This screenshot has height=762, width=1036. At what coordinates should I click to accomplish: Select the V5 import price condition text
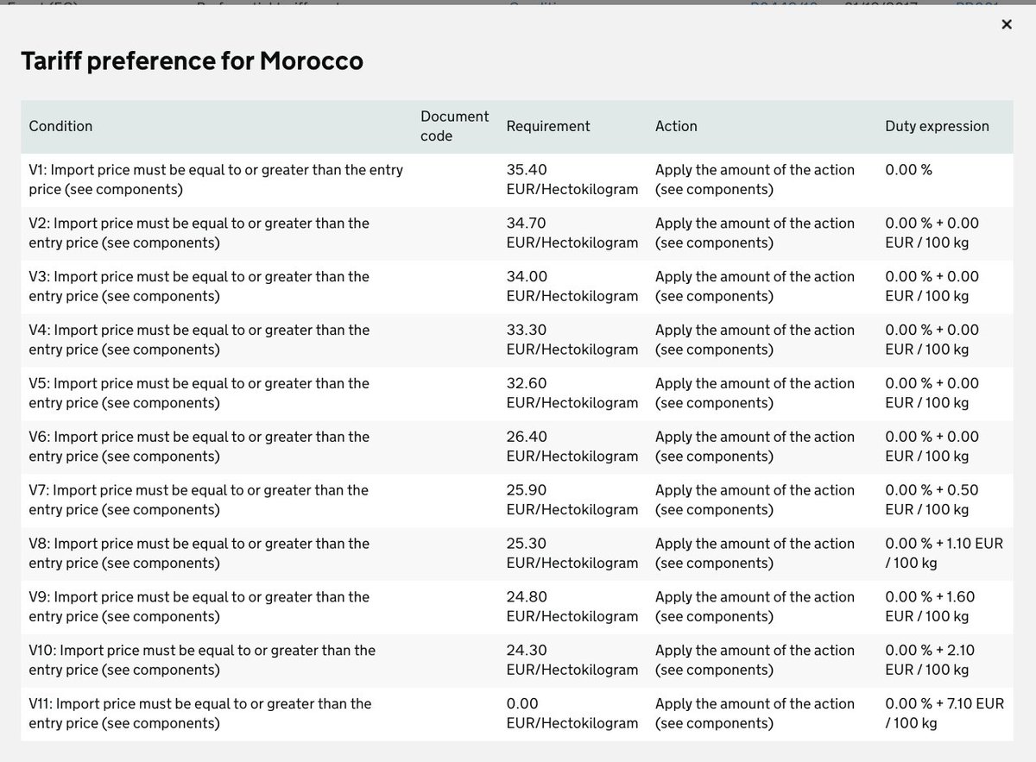coord(199,394)
